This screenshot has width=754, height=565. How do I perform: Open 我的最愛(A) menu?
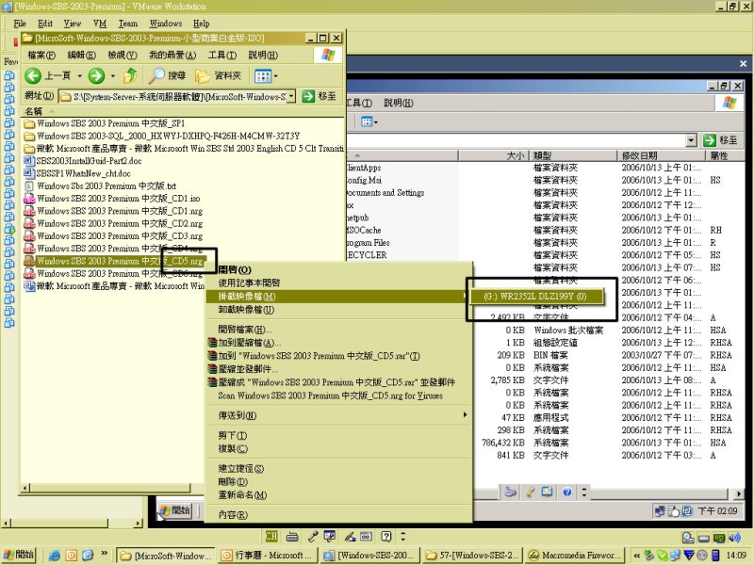[x=172, y=56]
